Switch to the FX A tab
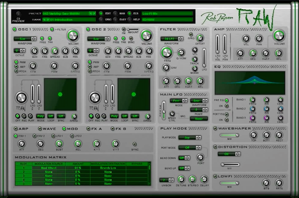The width and height of the screenshot is (299, 198). [x=94, y=129]
